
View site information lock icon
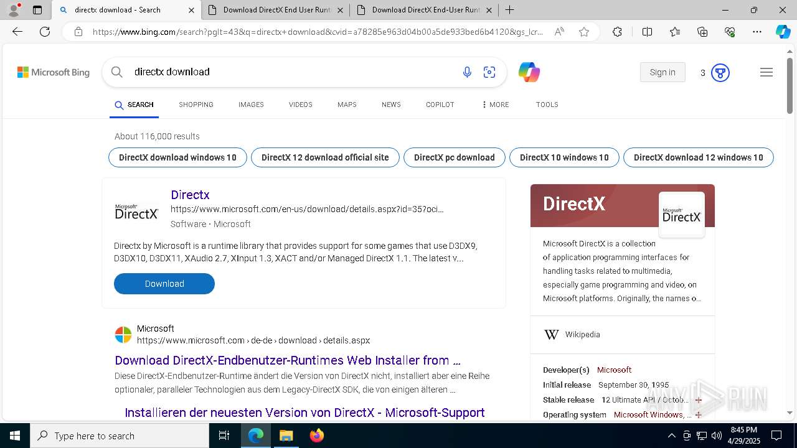(78, 32)
